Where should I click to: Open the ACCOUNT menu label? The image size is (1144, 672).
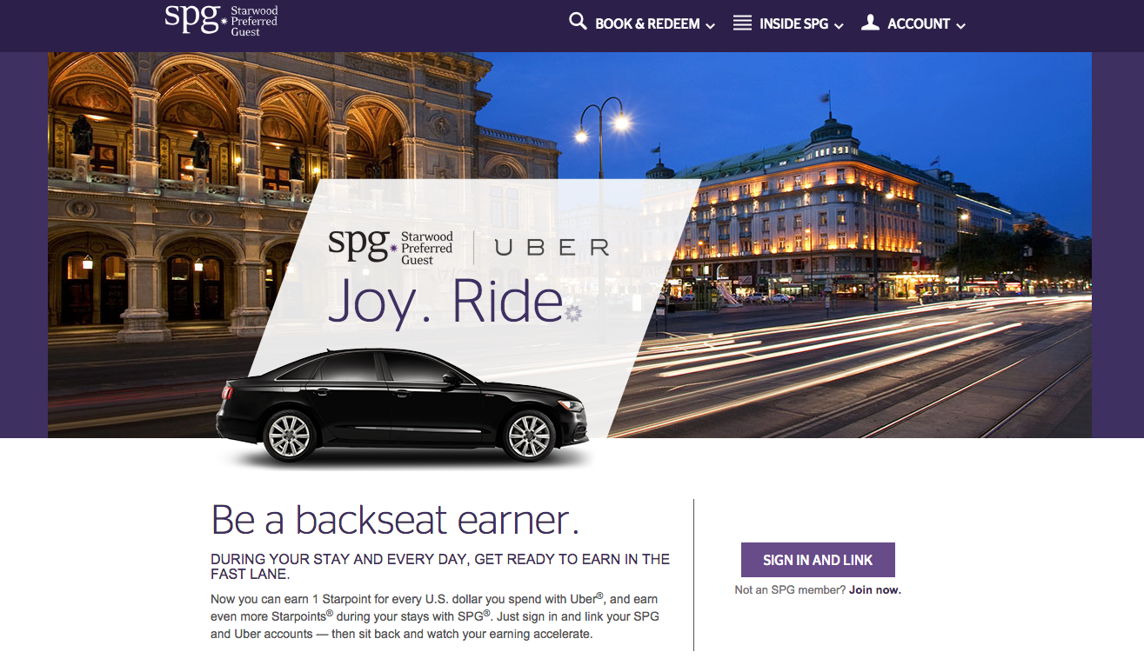click(x=919, y=24)
